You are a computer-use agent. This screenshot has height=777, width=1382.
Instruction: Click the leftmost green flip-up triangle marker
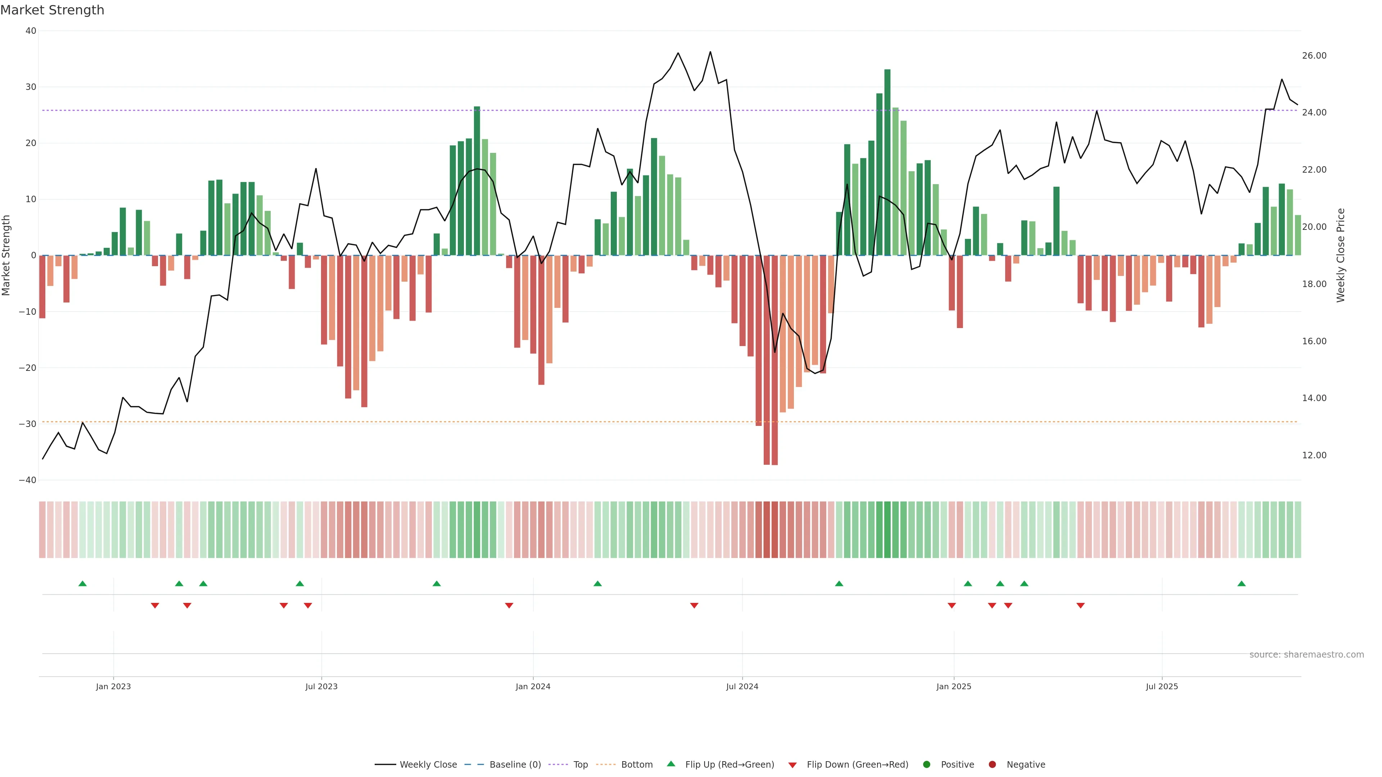[x=82, y=583]
